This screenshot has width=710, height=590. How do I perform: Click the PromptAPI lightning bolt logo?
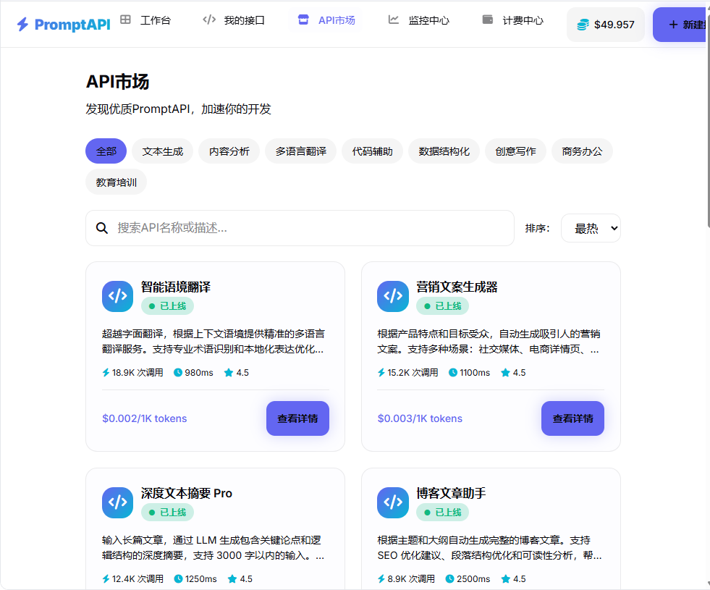click(22, 25)
